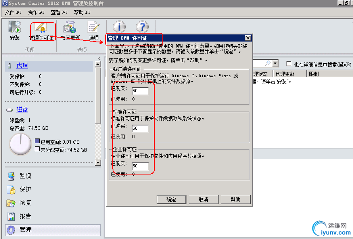
Task: Select the 报告 navigation label
Action: [x=25, y=216]
